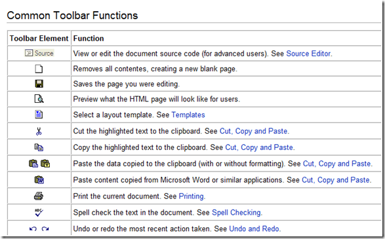Click the New blank page icon
Viewport: 385px width, 239px height.
coord(39,69)
